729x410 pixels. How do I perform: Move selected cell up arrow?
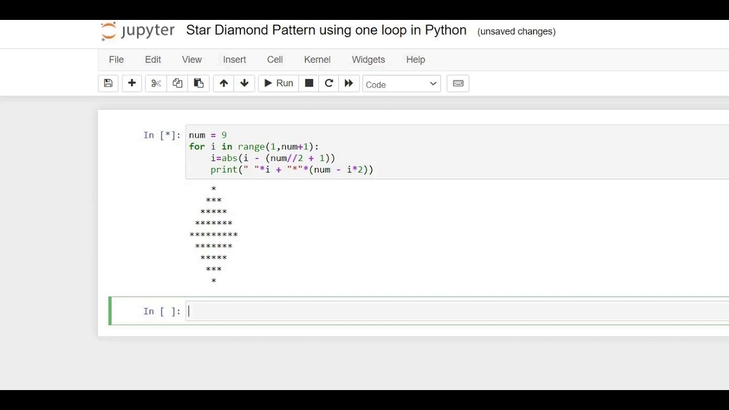click(x=224, y=83)
